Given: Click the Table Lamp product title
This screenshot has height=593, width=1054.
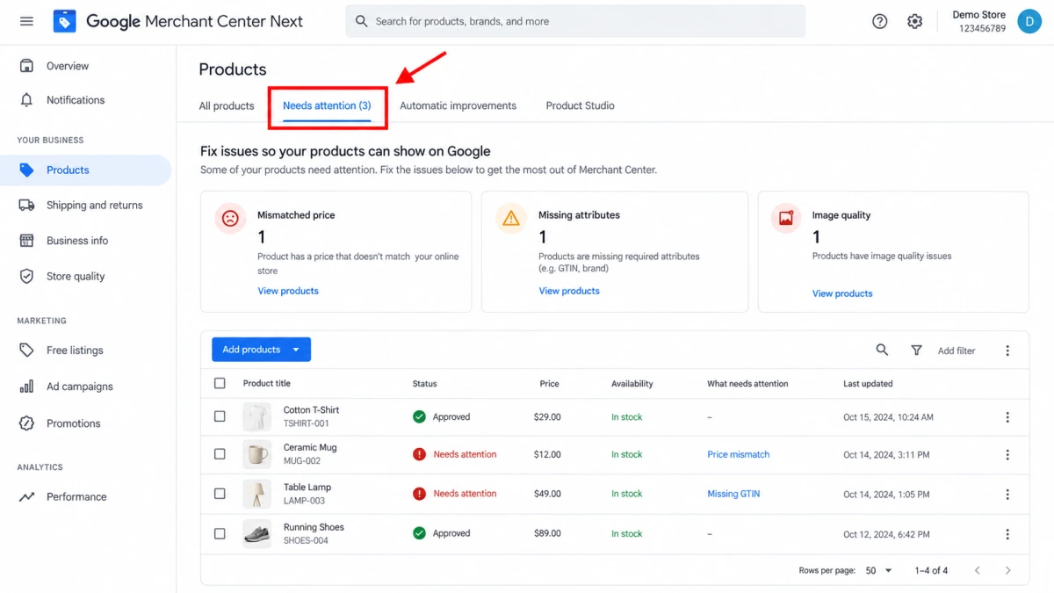Looking at the screenshot, I should coord(307,488).
